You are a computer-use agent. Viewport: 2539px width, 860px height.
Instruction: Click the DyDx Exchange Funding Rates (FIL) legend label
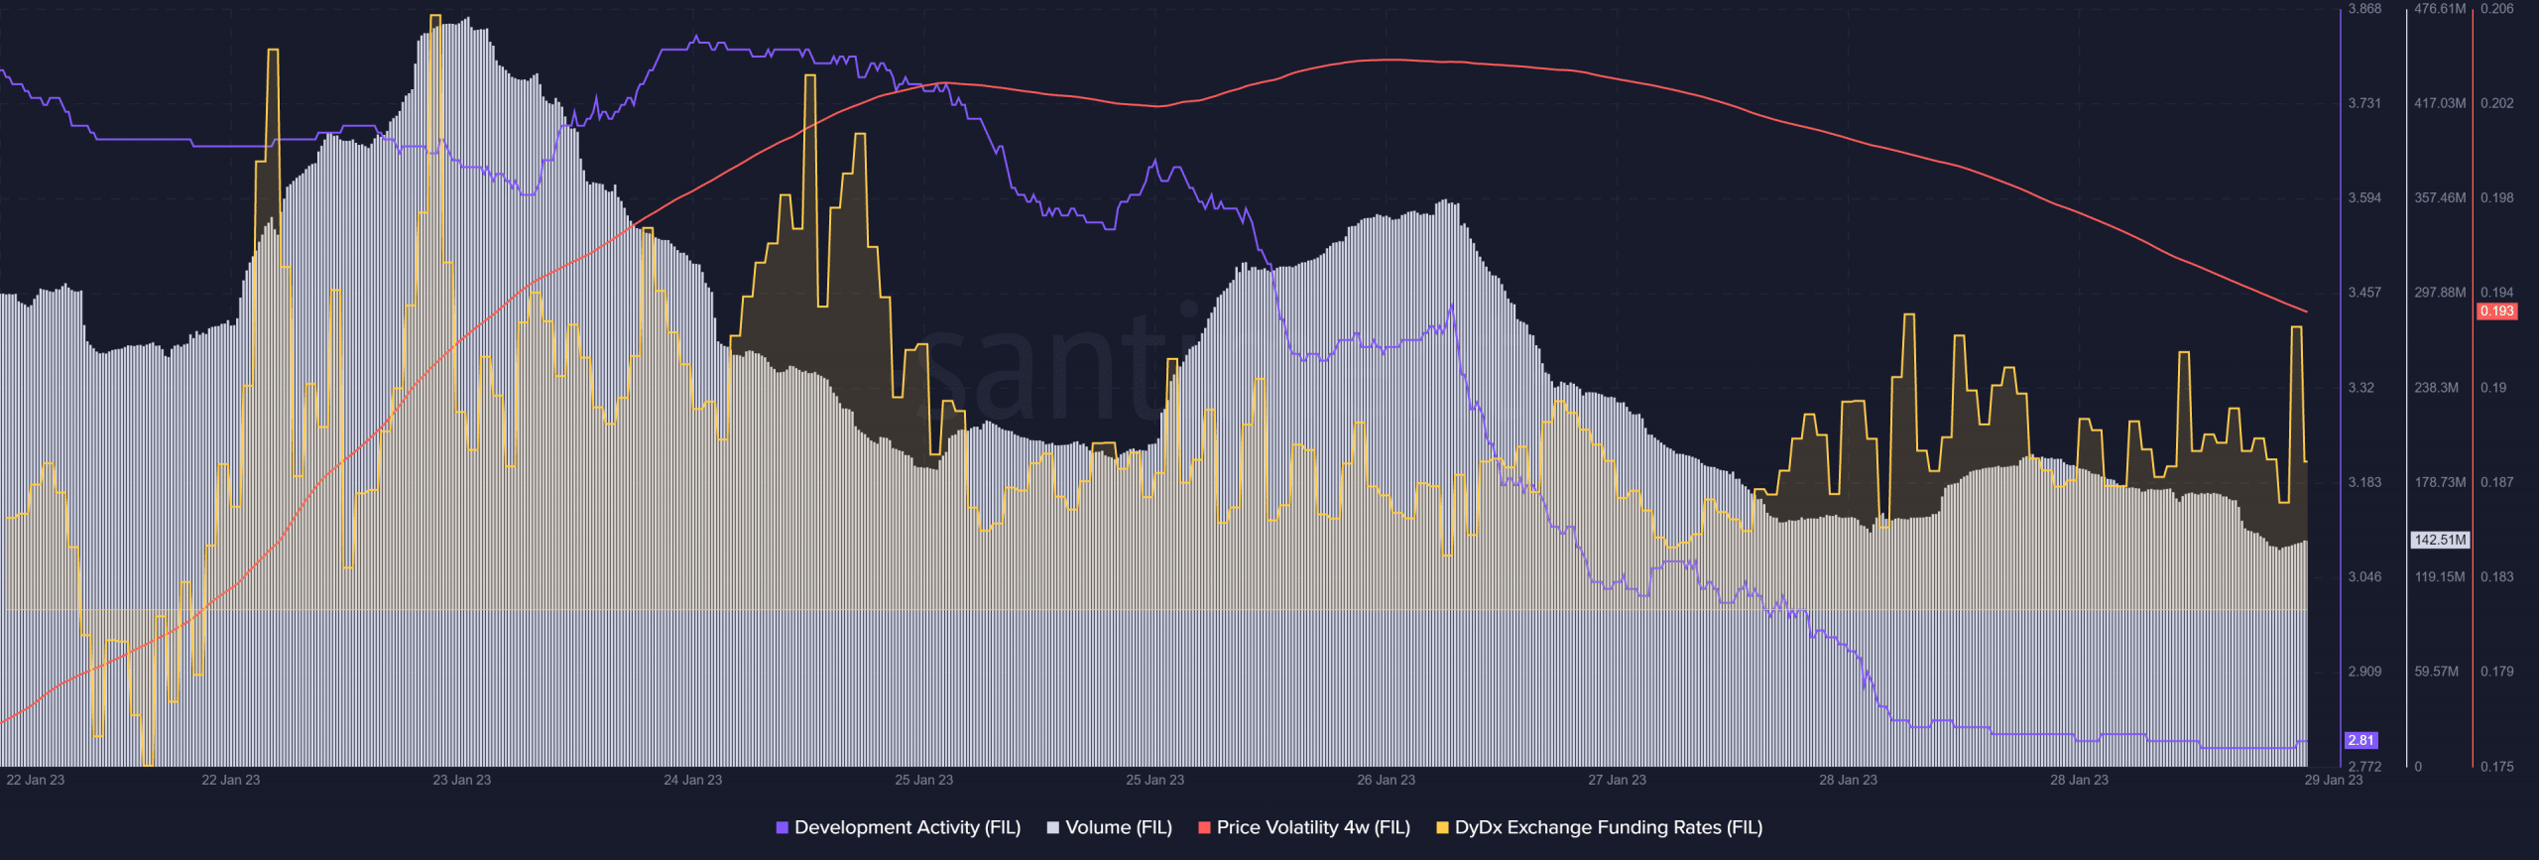(1608, 827)
